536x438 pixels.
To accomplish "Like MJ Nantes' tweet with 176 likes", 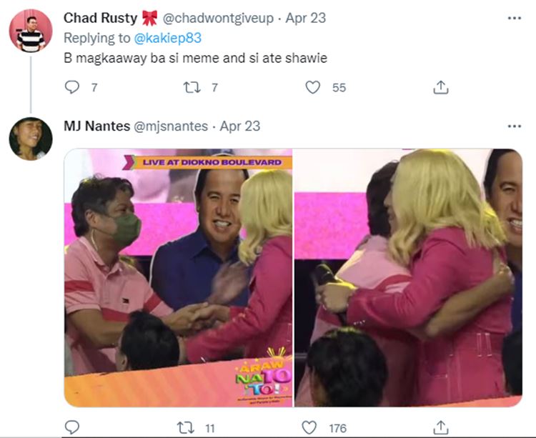I will click(309, 427).
